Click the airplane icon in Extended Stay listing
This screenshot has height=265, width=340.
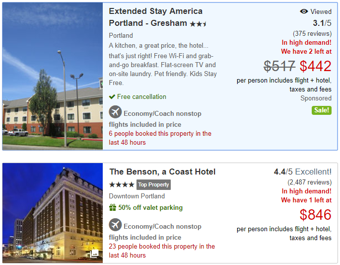coord(115,112)
